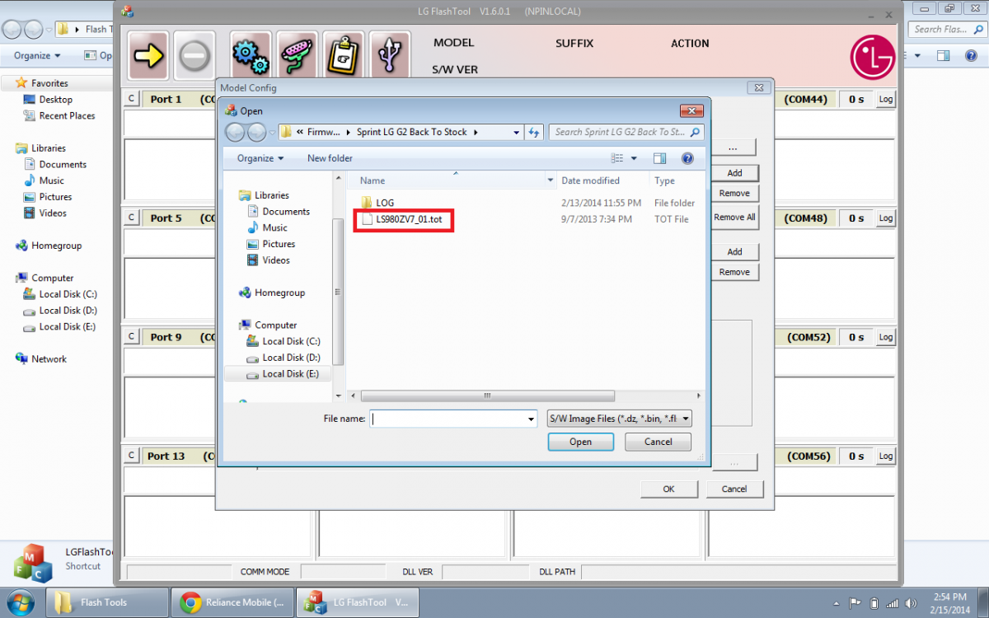Click the blue help icon in Open dialog

(687, 158)
